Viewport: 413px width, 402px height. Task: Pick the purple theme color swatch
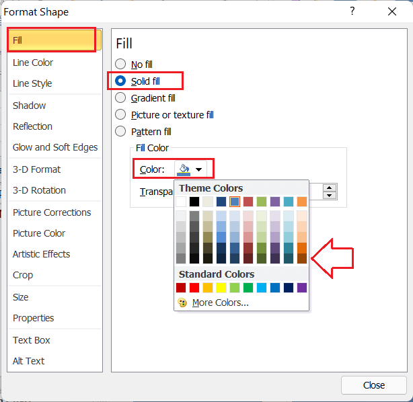click(x=275, y=202)
